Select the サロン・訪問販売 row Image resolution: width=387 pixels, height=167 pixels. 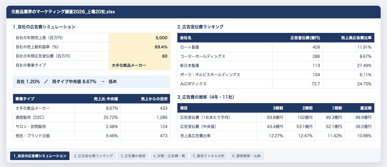[91, 127]
